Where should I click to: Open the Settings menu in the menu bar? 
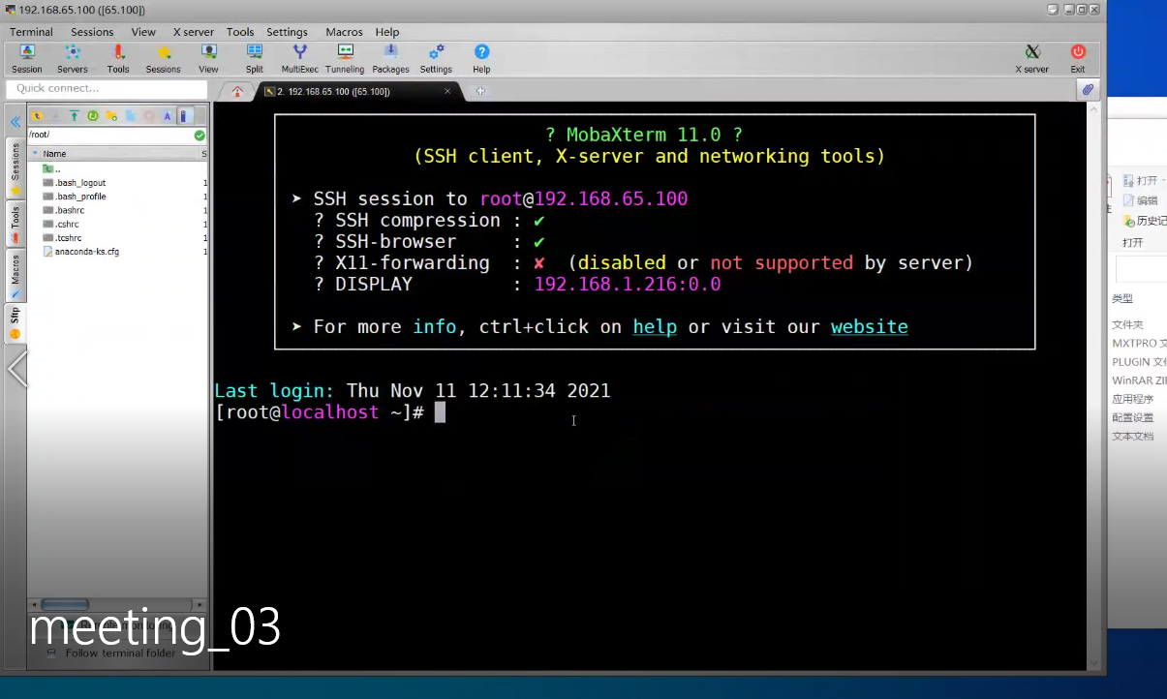point(287,32)
